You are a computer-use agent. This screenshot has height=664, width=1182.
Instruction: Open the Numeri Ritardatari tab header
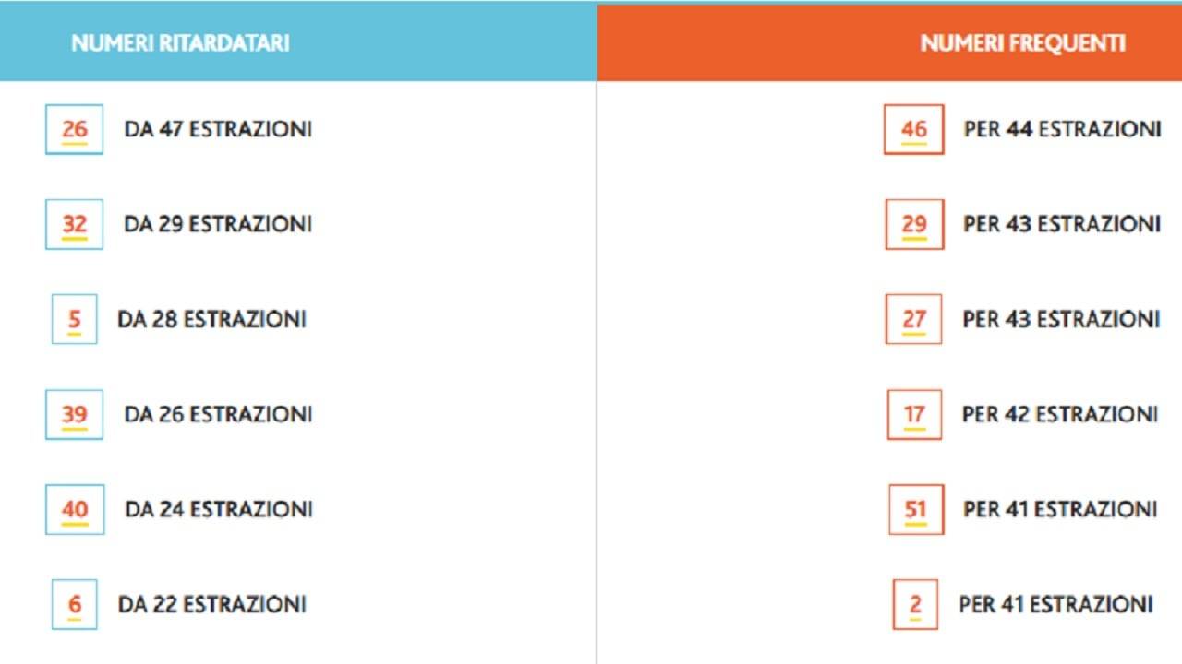click(x=180, y=43)
